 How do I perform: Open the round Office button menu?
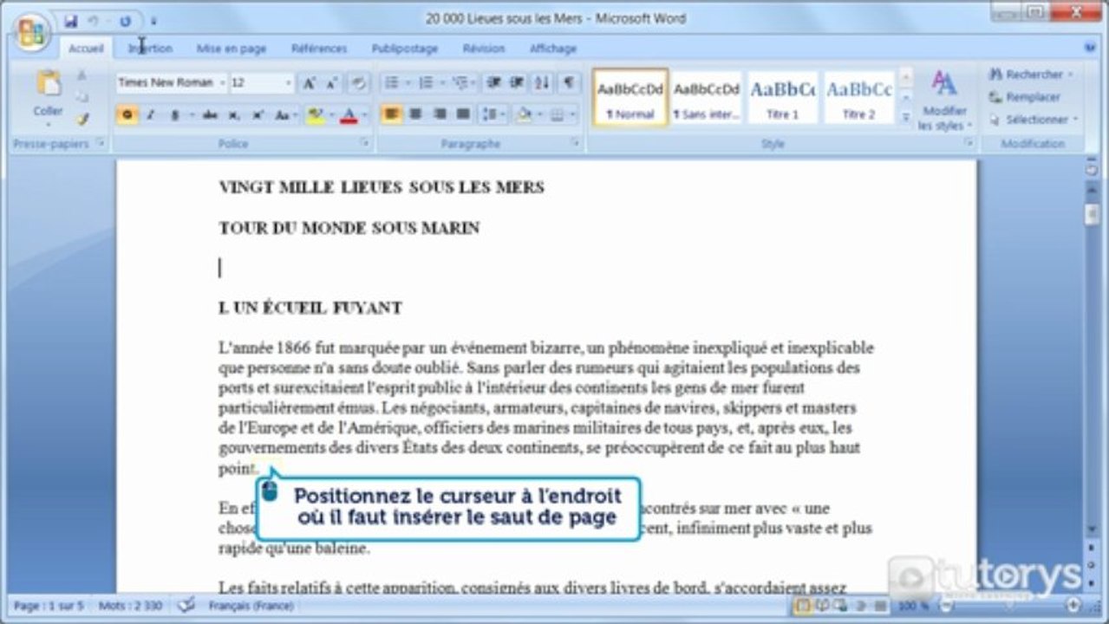pos(29,31)
